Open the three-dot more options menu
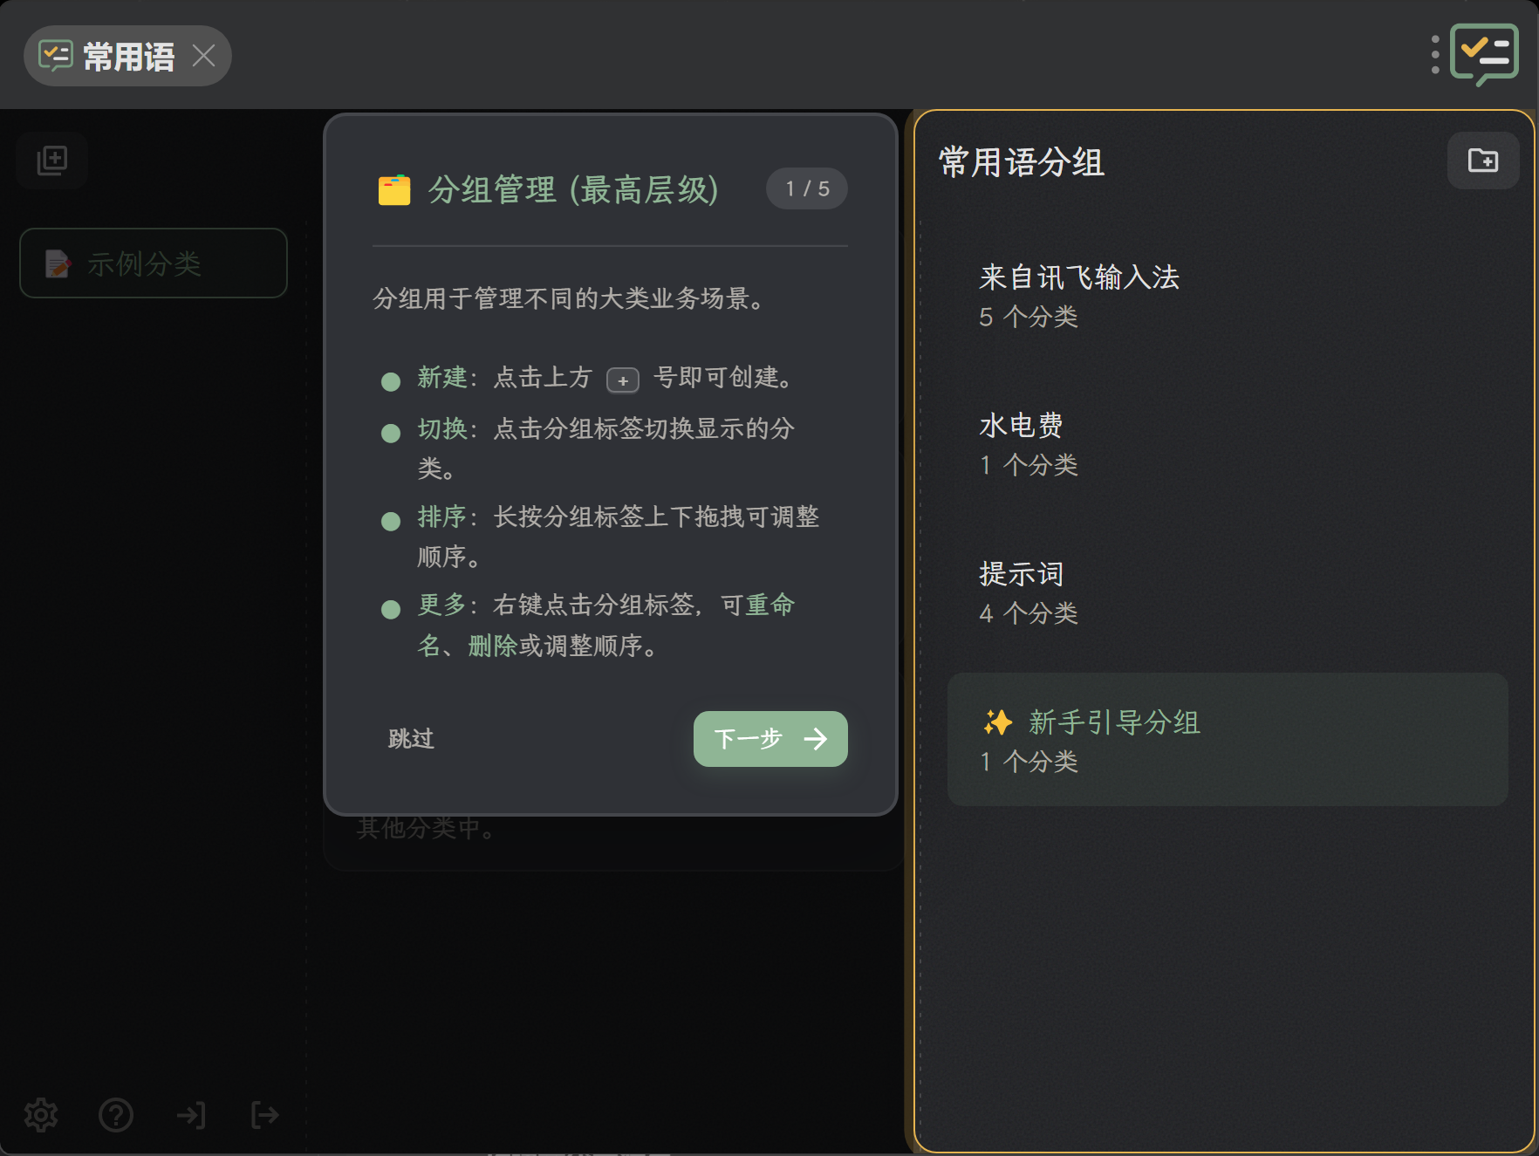The height and width of the screenshot is (1156, 1539). click(x=1435, y=55)
